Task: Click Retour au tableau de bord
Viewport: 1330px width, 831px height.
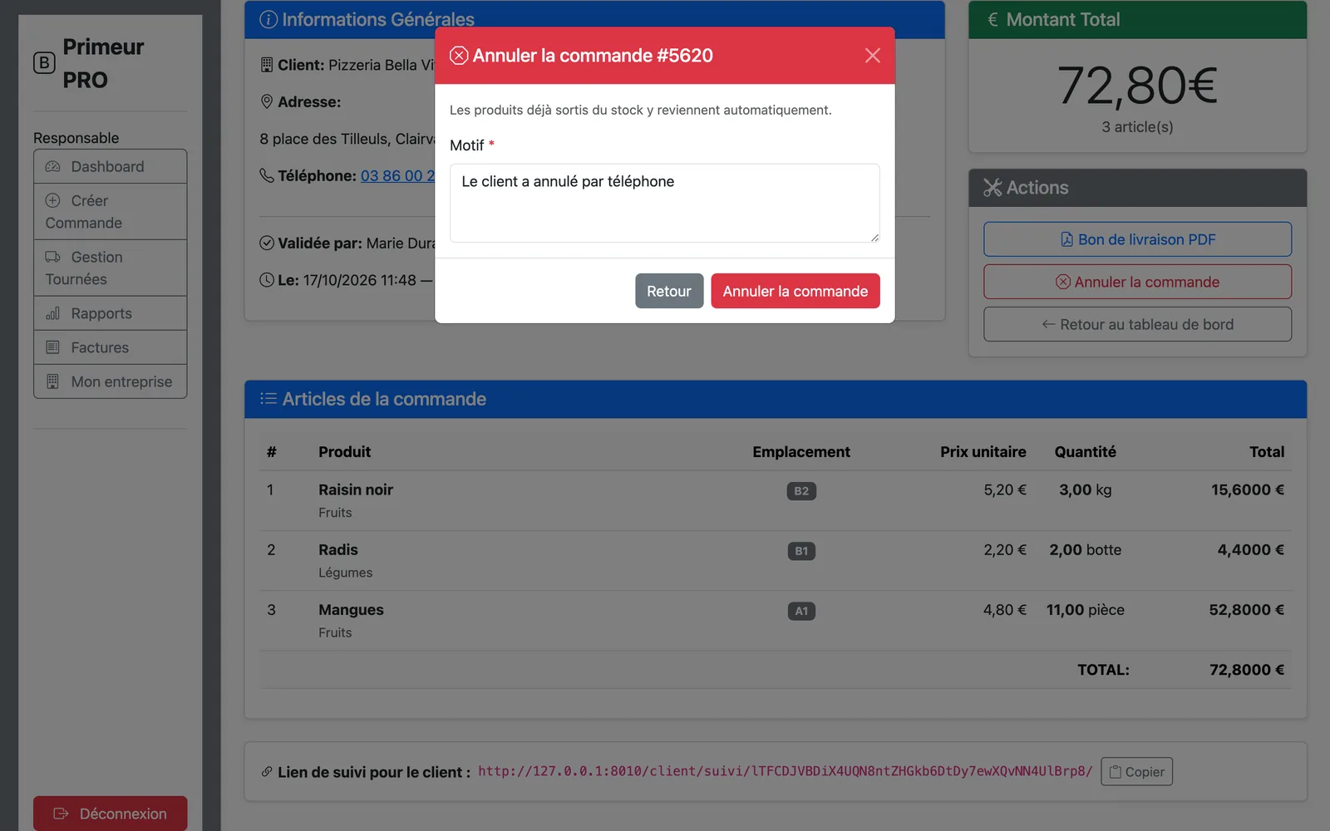Action: (x=1137, y=324)
